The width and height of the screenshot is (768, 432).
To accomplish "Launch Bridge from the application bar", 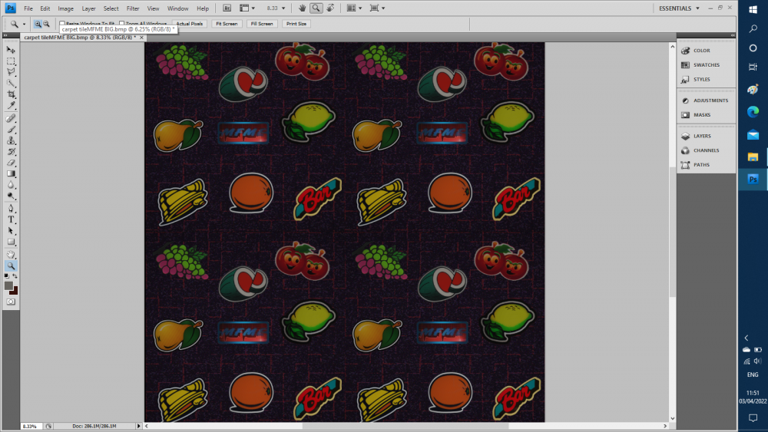I will point(227,8).
